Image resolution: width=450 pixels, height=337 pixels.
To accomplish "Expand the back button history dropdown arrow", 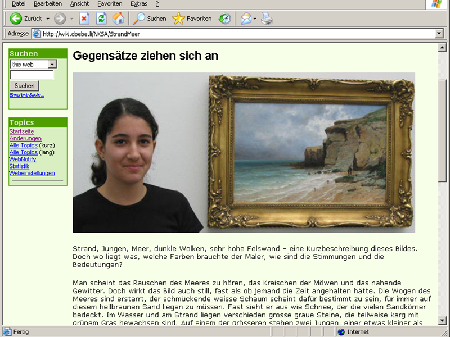I will [x=48, y=19].
